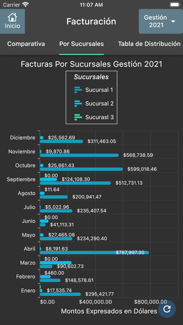Viewport: 183px width, 325px height.
Task: Select the Por Sucursales tab
Action: [81, 44]
